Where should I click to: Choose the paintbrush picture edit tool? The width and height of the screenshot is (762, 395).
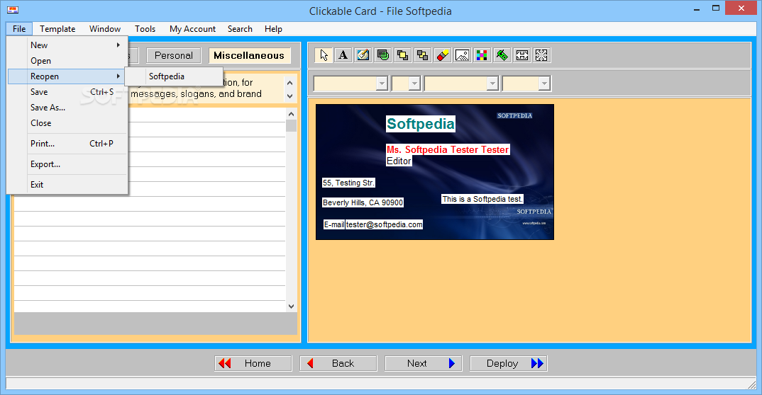[x=363, y=55]
